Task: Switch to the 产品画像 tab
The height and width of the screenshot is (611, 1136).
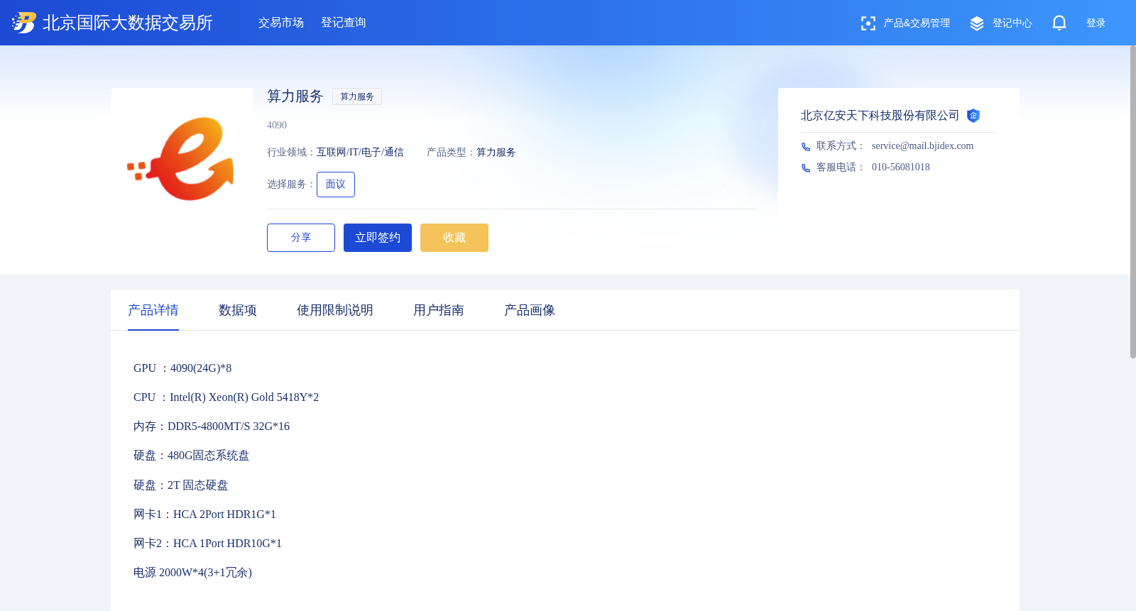Action: point(530,310)
